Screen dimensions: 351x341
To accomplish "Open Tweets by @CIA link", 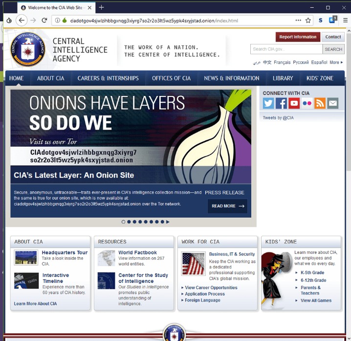I will (278, 118).
